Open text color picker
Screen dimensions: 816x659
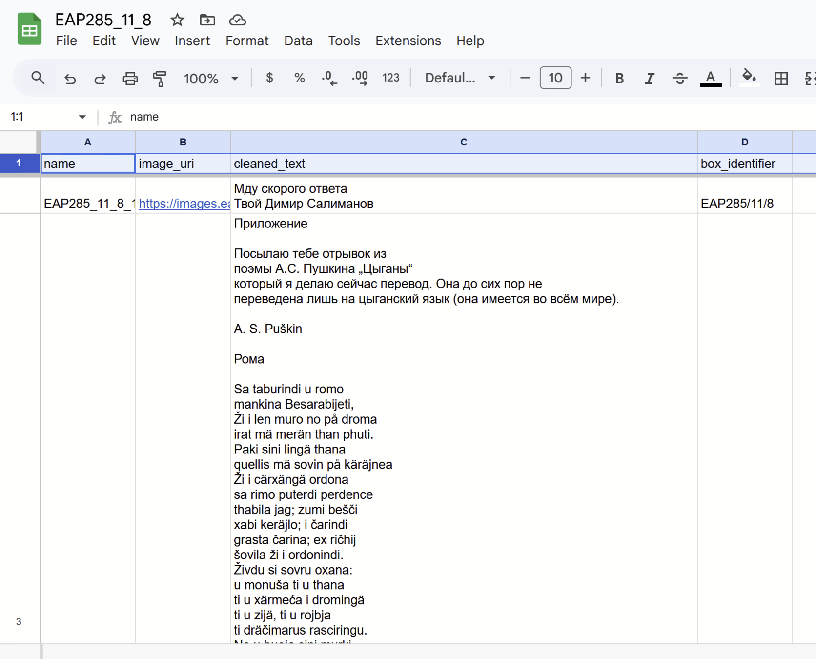(x=711, y=78)
